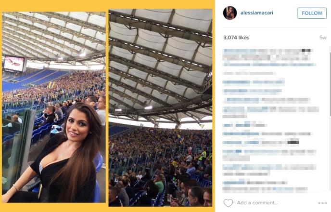This screenshot has height=212, width=331.
Task: Open blurred commenter name ending with dark block
Action: (x=261, y=142)
